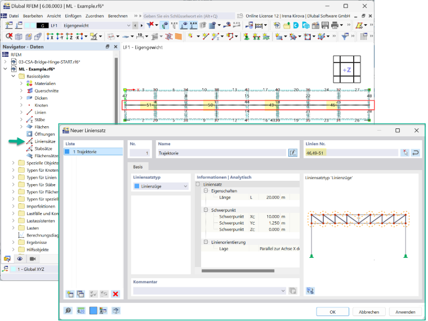Click the dialog's language/object settings icon
428x321 pixels.
point(103,311)
